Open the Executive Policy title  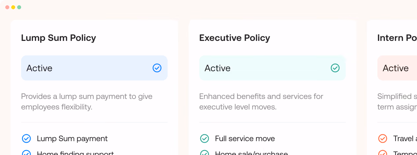point(235,38)
